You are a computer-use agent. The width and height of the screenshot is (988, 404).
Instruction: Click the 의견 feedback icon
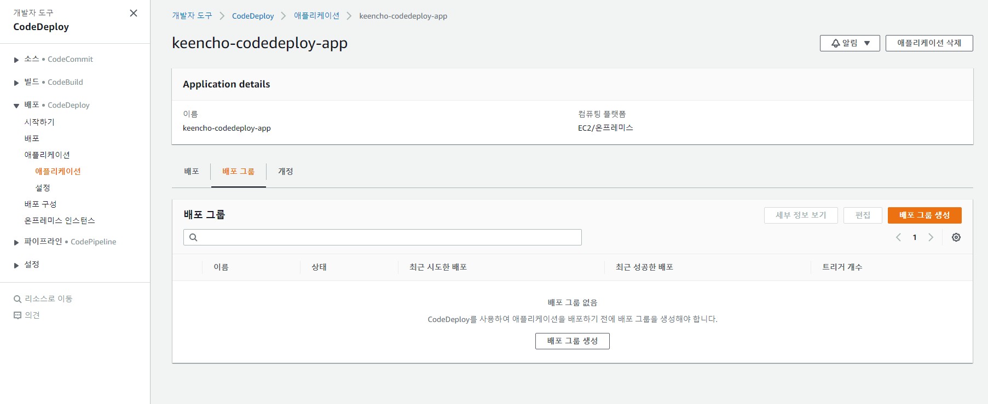(18, 315)
